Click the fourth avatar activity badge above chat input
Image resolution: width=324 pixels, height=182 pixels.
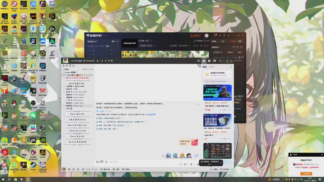click(189, 156)
